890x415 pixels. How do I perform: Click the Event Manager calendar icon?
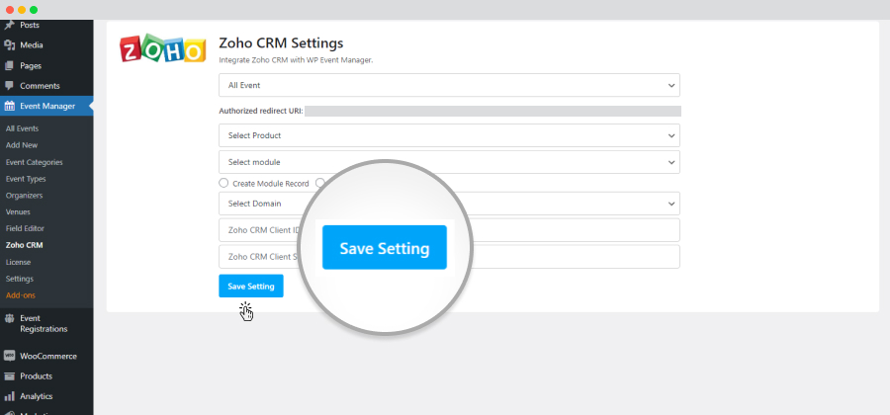[9, 106]
